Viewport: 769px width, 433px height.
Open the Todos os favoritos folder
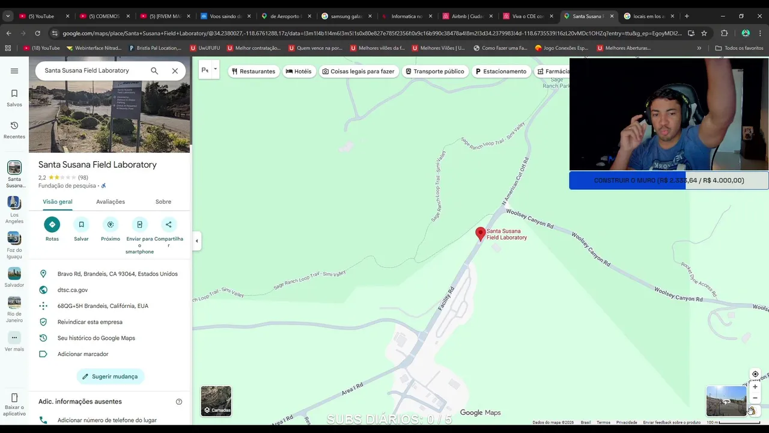click(x=739, y=48)
